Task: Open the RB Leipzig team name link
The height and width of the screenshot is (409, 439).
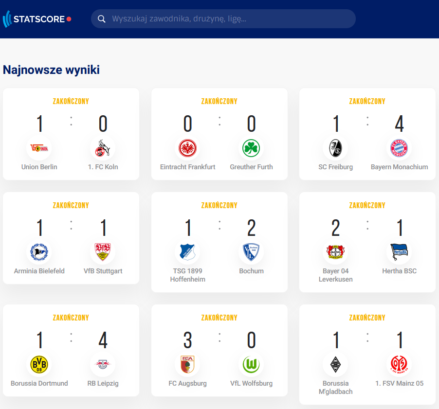Action: 103,383
